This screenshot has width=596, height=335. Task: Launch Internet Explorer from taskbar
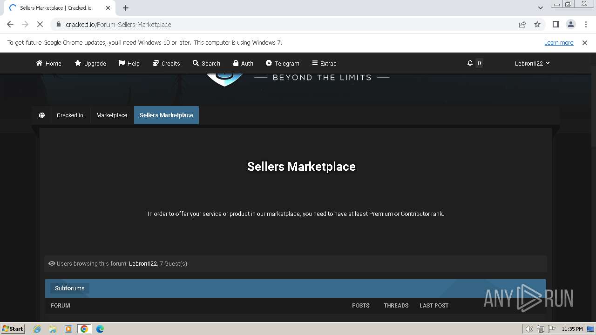click(37, 329)
